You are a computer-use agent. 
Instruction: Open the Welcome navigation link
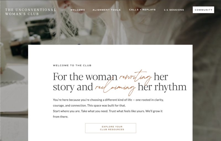pos(78,10)
